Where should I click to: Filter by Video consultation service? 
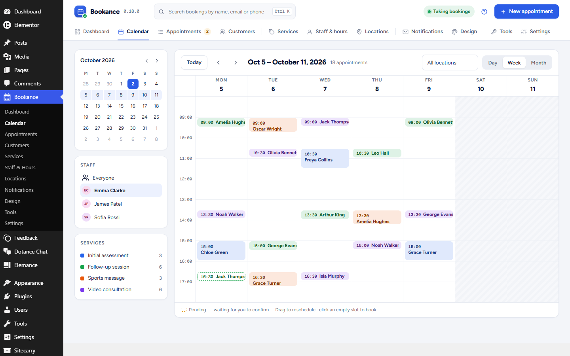[x=121, y=290]
